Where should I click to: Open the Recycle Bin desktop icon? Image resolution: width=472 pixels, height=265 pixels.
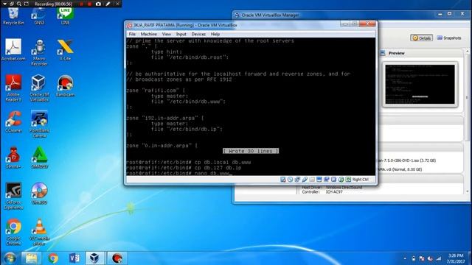[13, 16]
